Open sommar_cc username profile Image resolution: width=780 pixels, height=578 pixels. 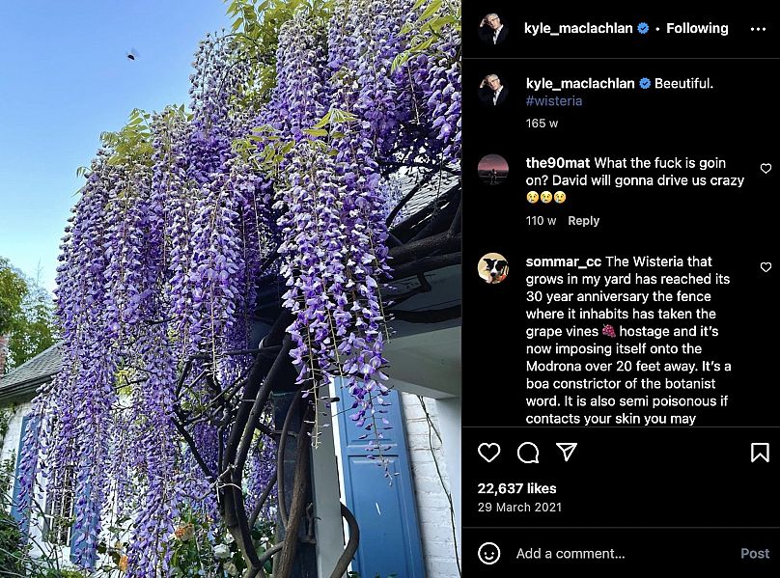click(x=563, y=261)
